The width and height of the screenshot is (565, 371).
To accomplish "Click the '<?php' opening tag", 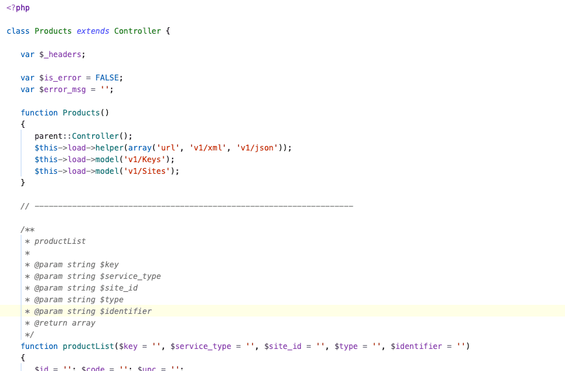I will (x=18, y=8).
